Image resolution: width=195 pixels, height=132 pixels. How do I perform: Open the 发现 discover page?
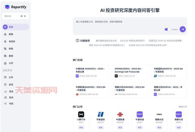[16, 27]
